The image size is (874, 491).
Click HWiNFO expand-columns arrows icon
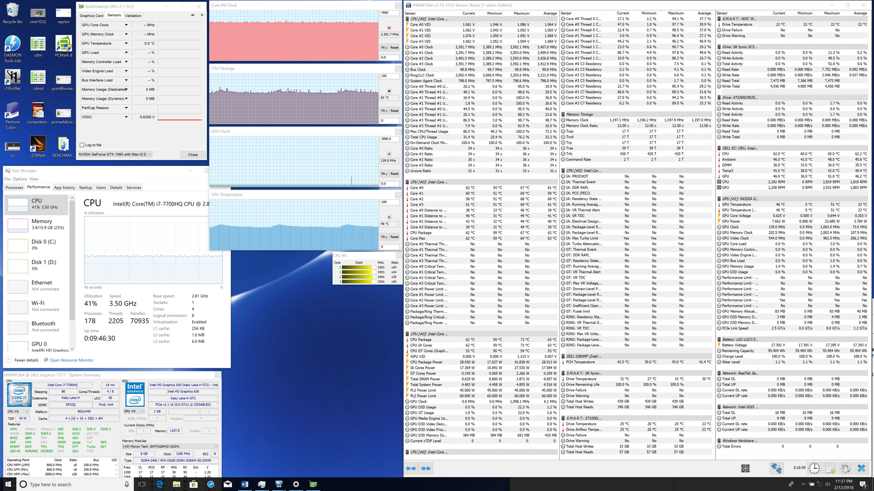pos(411,468)
